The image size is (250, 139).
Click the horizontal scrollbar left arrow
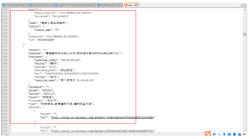[3, 134]
